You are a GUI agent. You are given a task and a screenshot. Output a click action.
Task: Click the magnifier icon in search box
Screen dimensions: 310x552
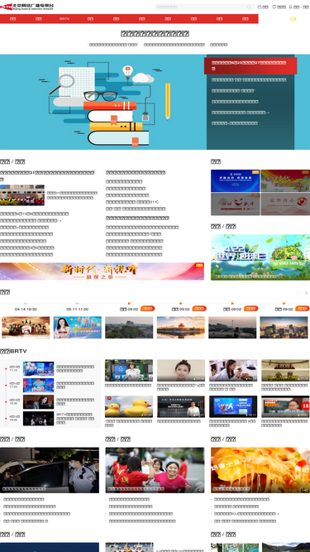(249, 7)
